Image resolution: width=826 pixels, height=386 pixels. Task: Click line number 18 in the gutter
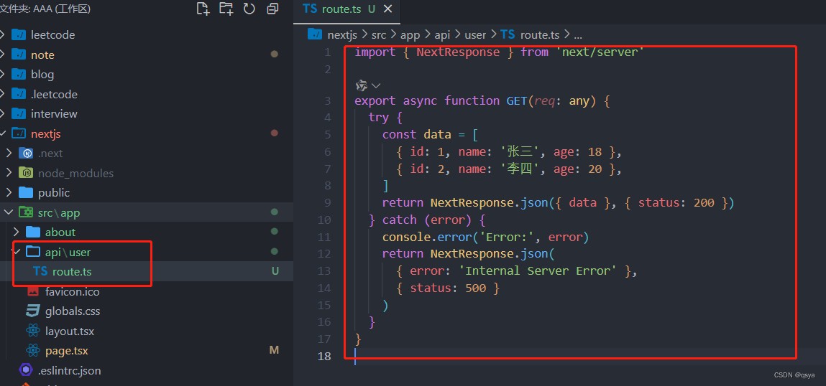(x=324, y=356)
